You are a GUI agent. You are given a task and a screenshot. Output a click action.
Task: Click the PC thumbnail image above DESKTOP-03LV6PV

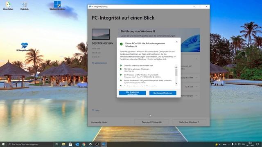point(101,34)
